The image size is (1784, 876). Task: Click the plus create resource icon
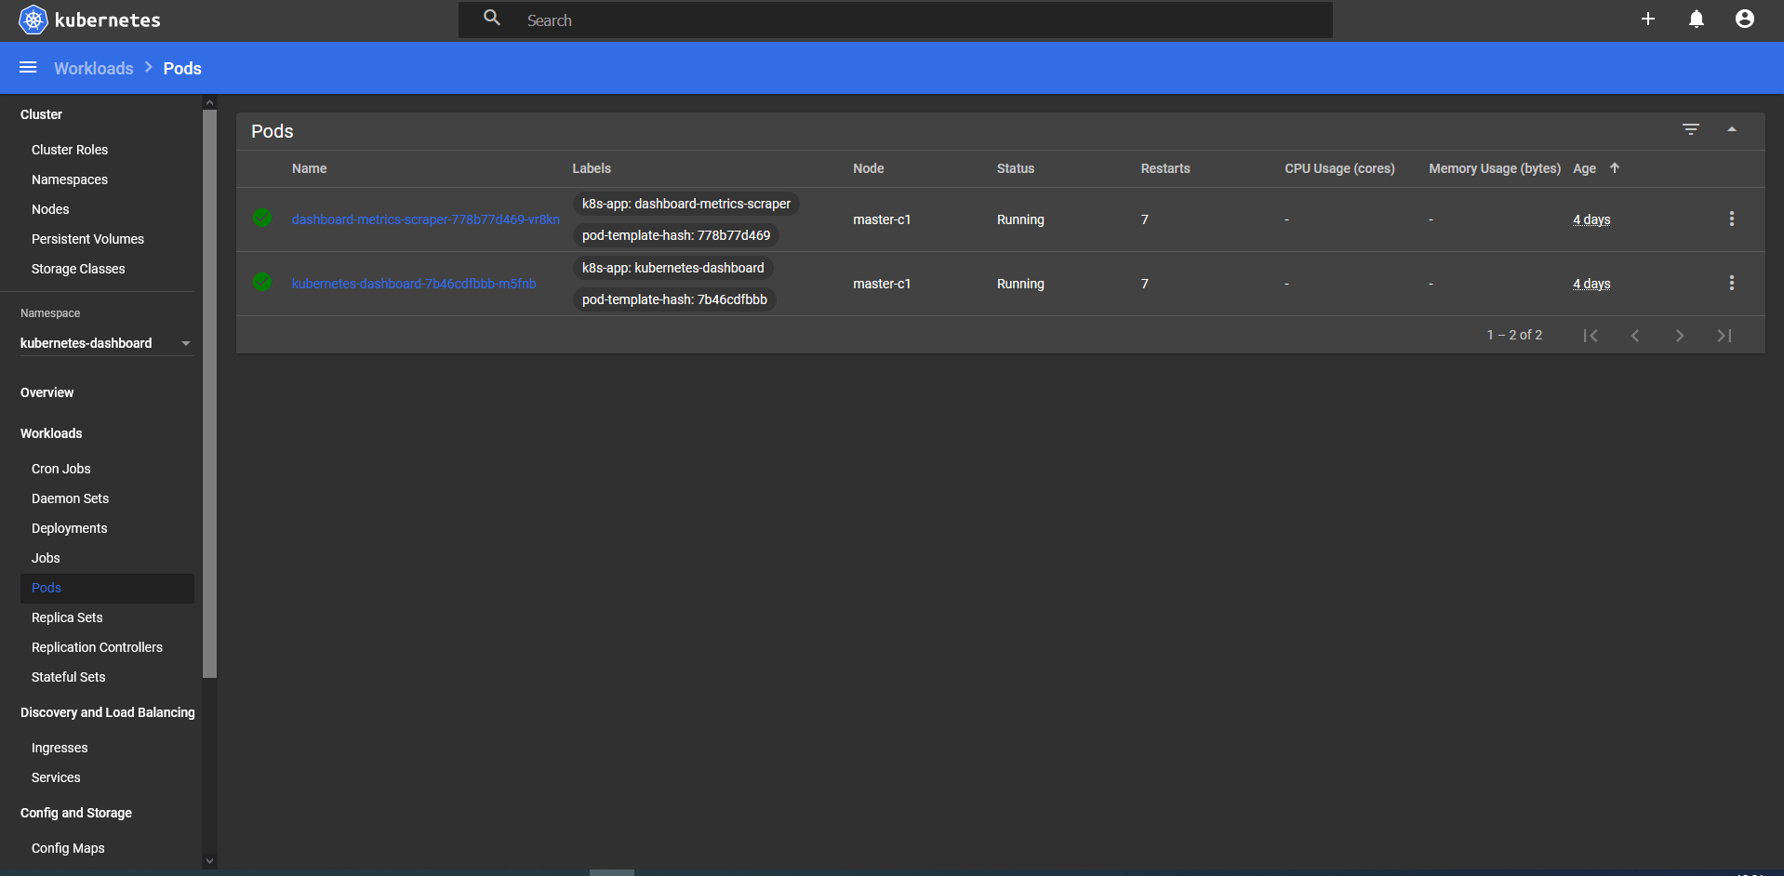[1647, 19]
